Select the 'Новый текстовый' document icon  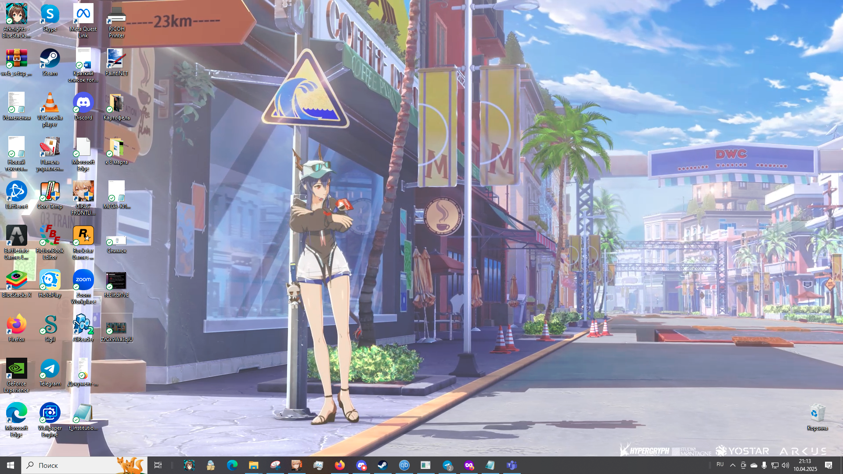pos(17,154)
